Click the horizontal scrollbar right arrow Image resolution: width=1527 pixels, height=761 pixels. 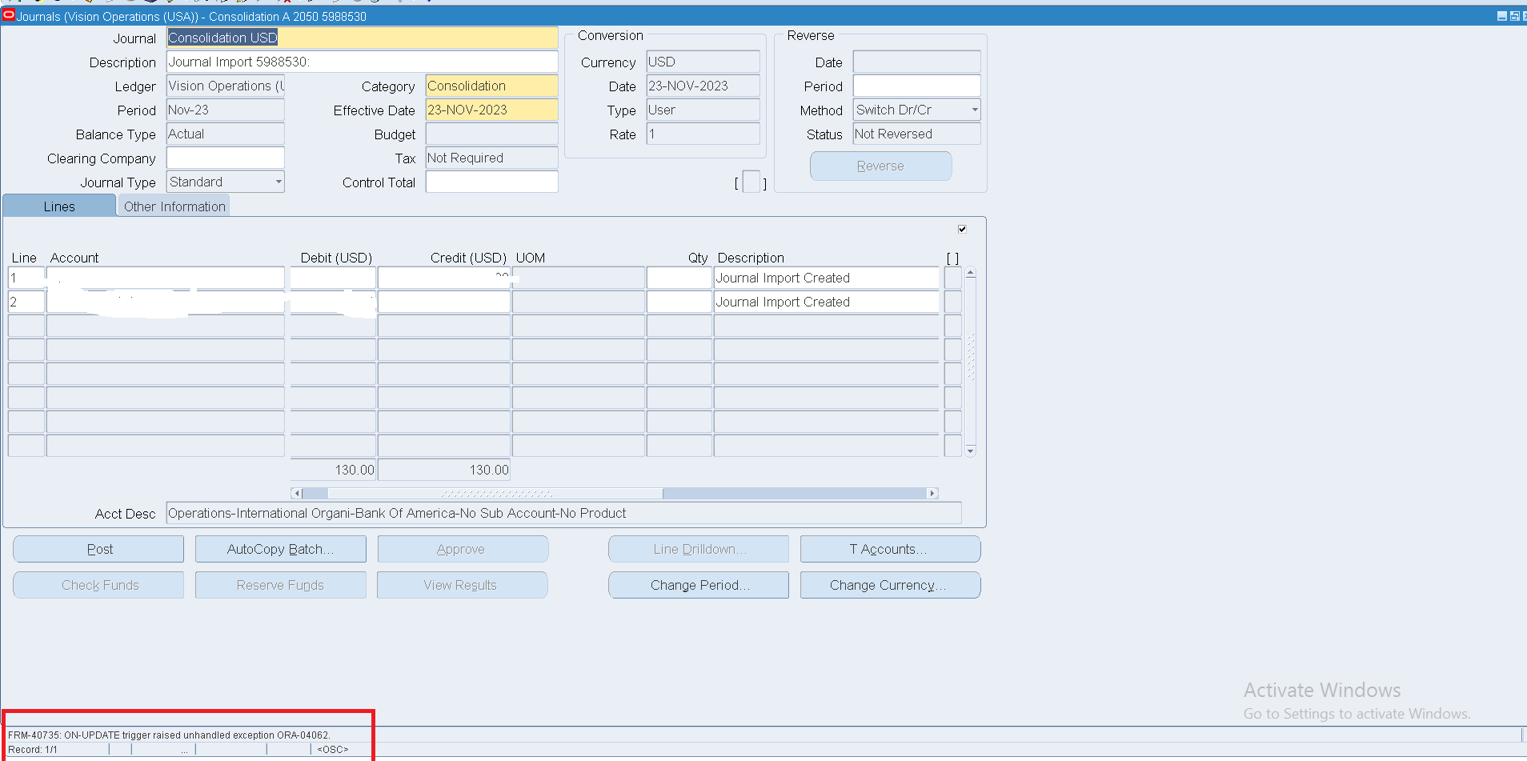(x=932, y=494)
